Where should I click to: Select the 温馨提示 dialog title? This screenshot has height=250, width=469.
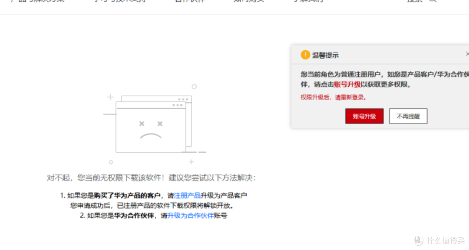[x=325, y=55]
